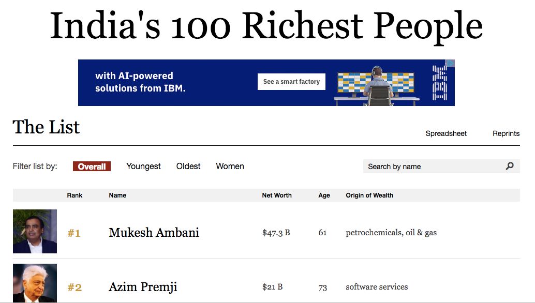Image resolution: width=535 pixels, height=303 pixels.
Task: Sort by the Age column header
Action: click(x=324, y=195)
